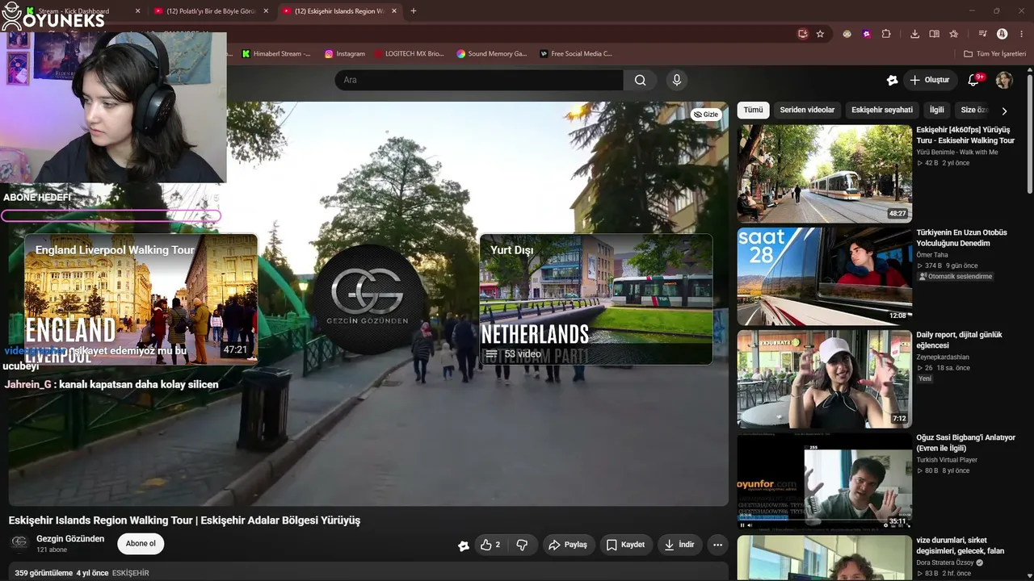The width and height of the screenshot is (1034, 581).
Task: Open Chrome downloads icon
Action: coord(914,34)
